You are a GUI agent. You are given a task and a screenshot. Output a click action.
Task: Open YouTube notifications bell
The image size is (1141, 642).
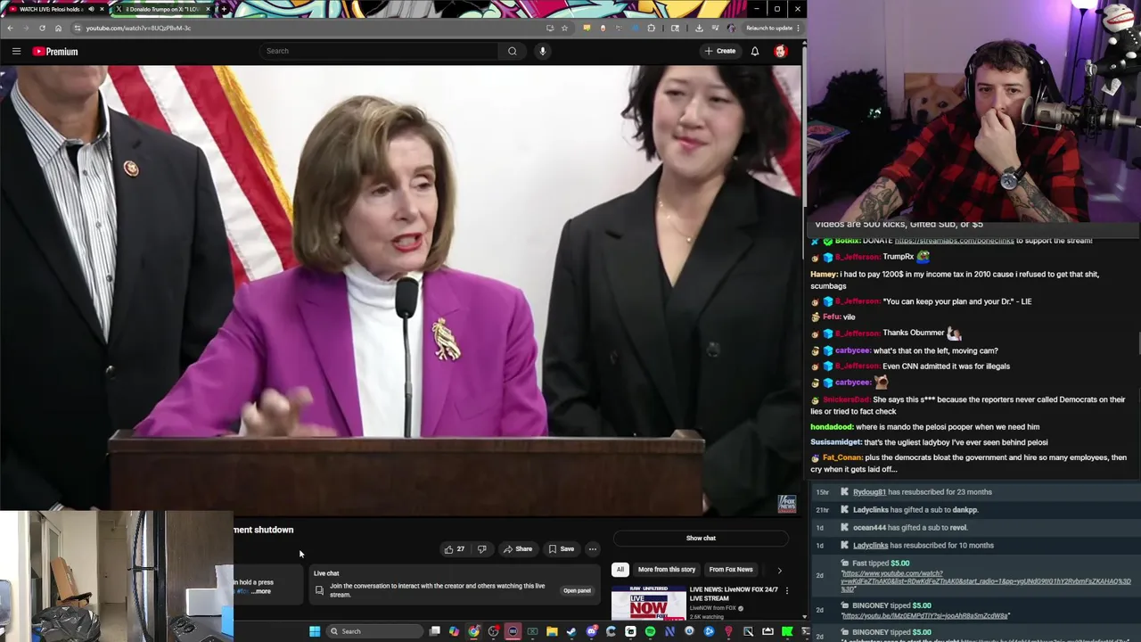(755, 51)
